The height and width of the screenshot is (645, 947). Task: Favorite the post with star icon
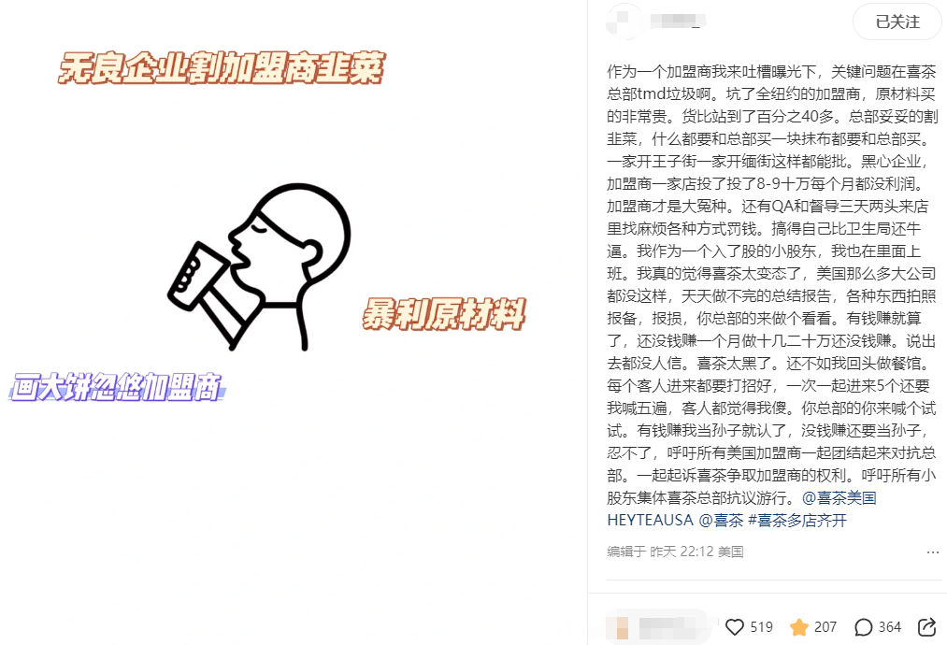click(798, 627)
